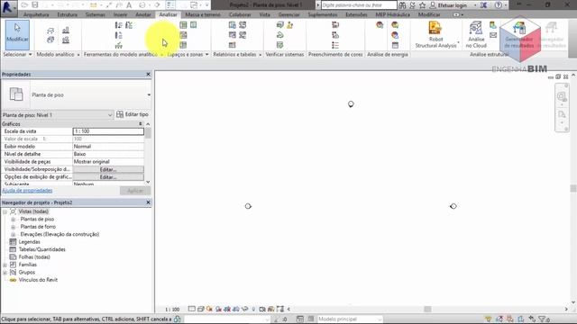The height and width of the screenshot is (324, 577).
Task: Expand the Selecionar panel dropdown
Action: point(31,54)
